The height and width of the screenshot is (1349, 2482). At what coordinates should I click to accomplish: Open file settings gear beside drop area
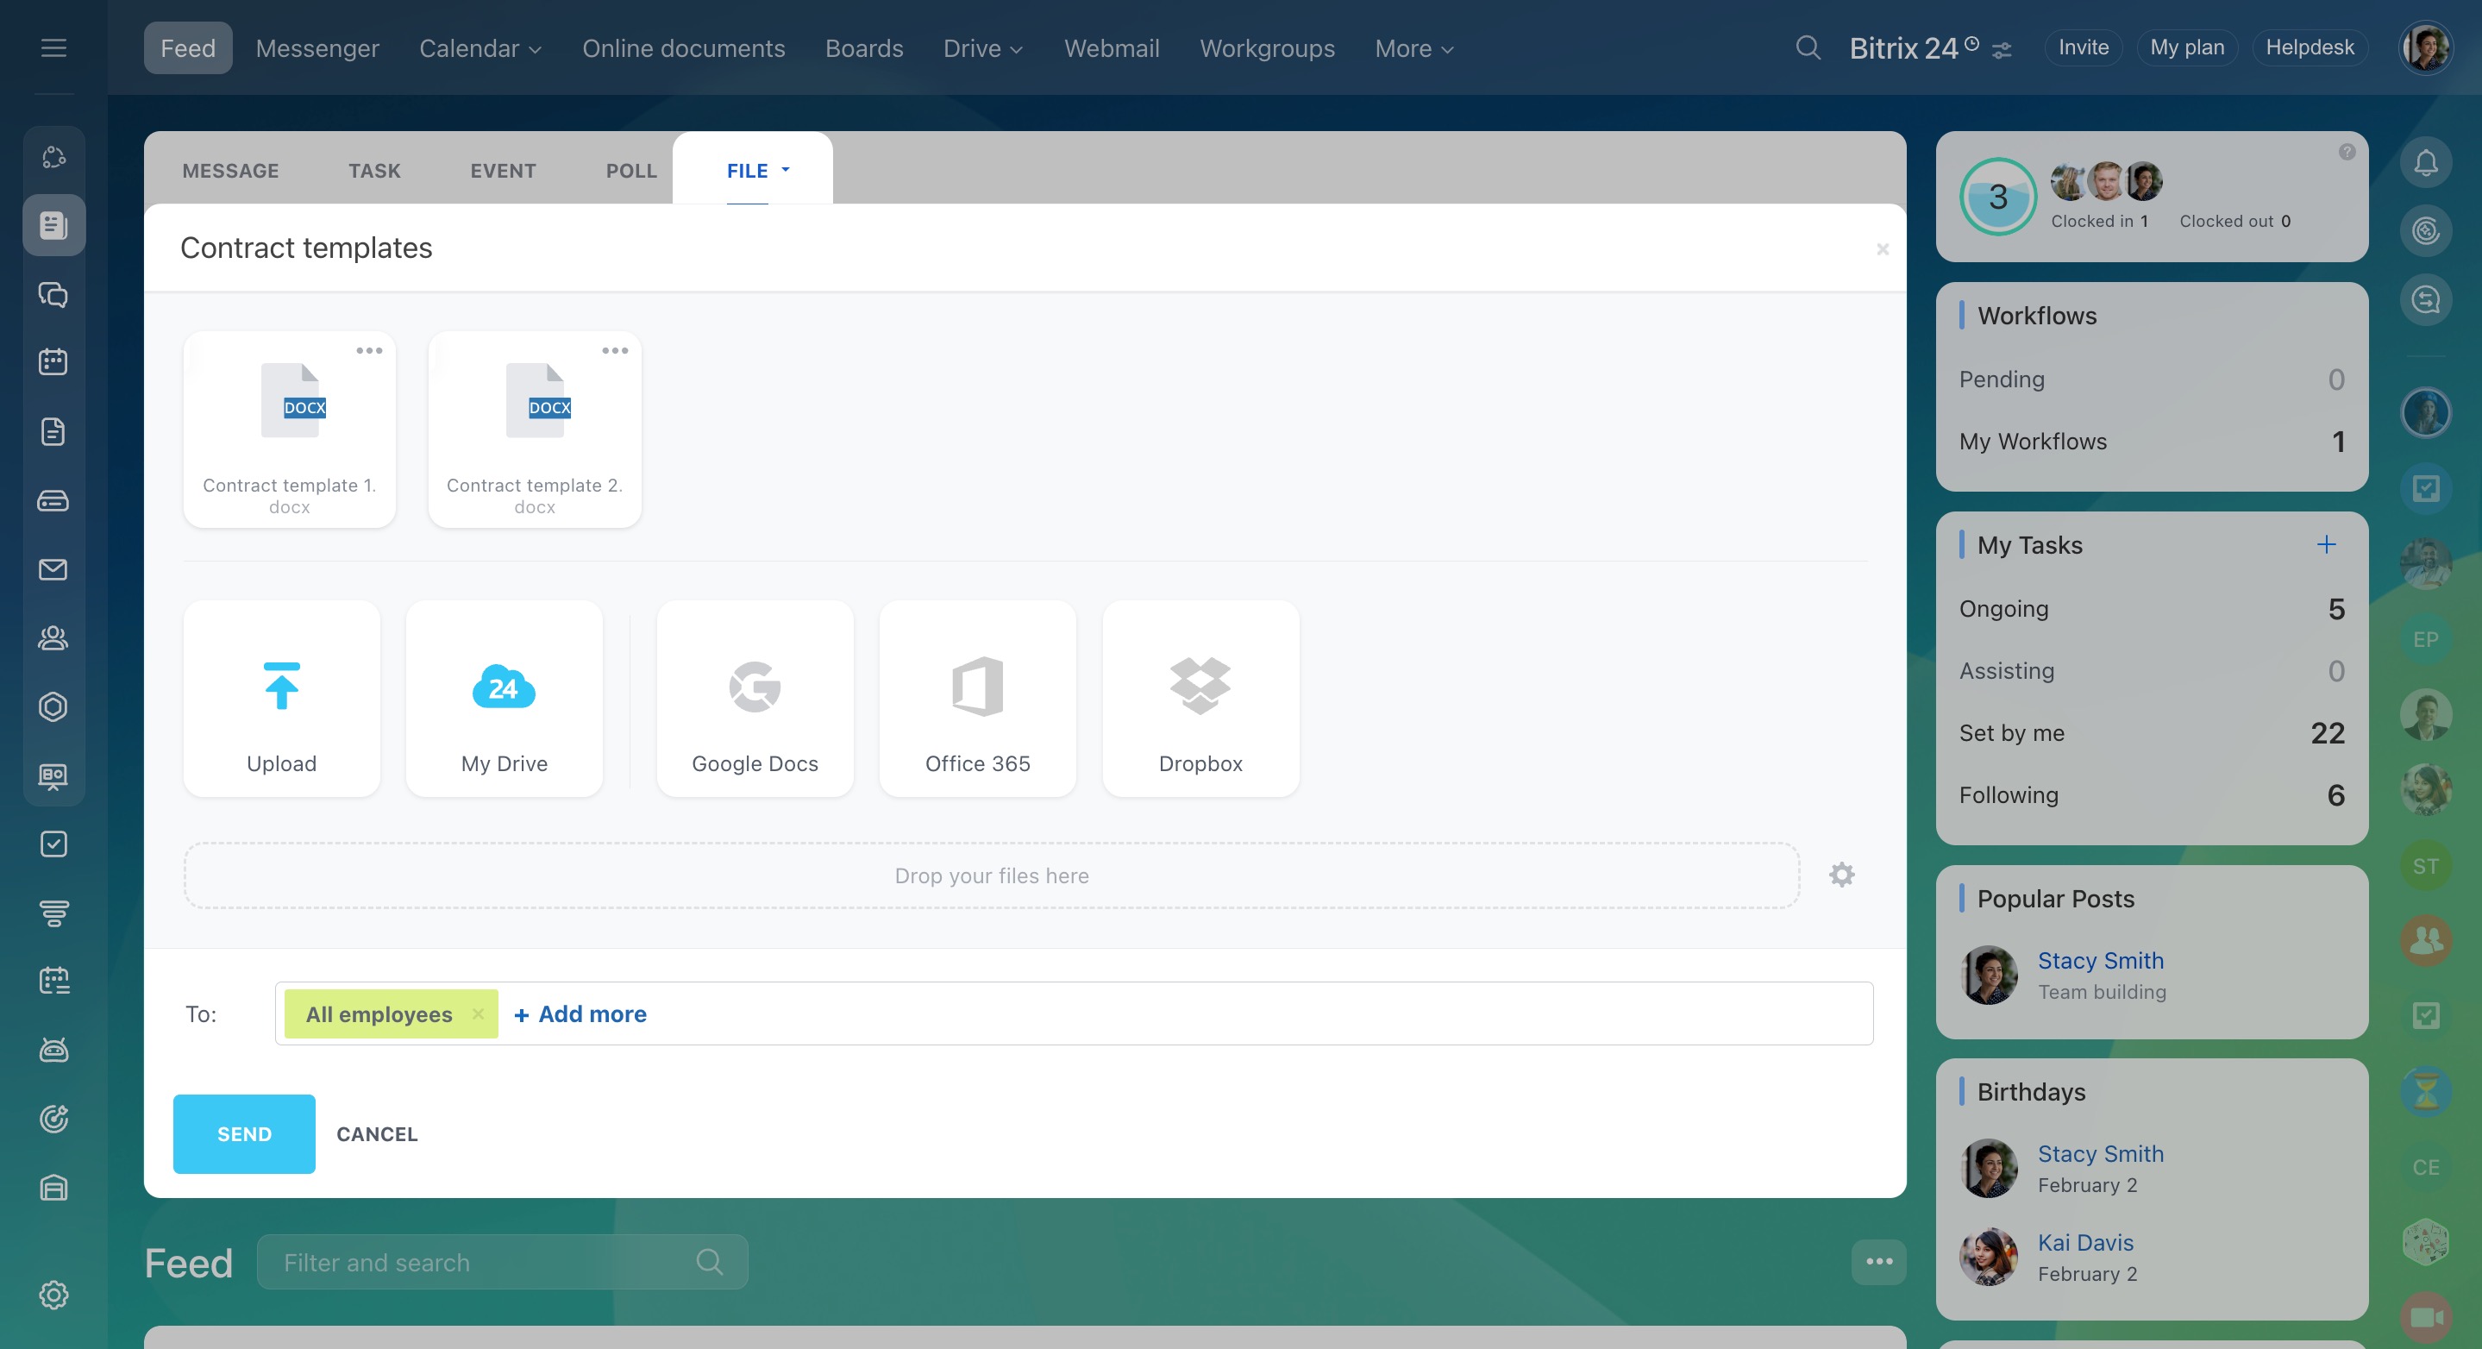pyautogui.click(x=1841, y=875)
